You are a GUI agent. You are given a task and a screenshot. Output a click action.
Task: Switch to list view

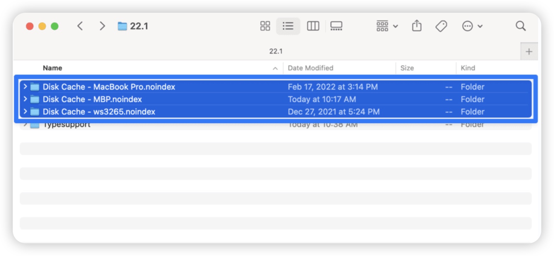(x=288, y=26)
